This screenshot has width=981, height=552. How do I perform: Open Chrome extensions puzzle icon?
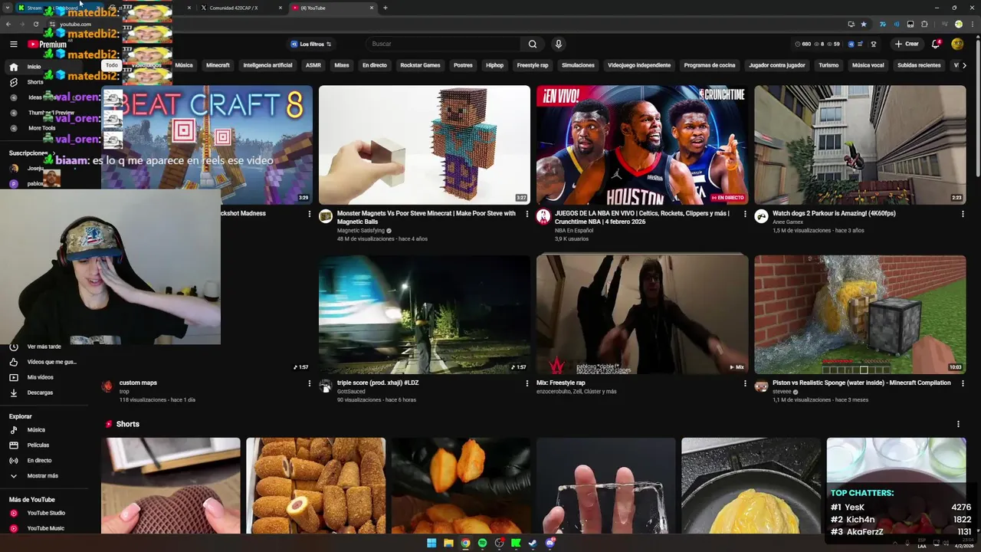[924, 24]
